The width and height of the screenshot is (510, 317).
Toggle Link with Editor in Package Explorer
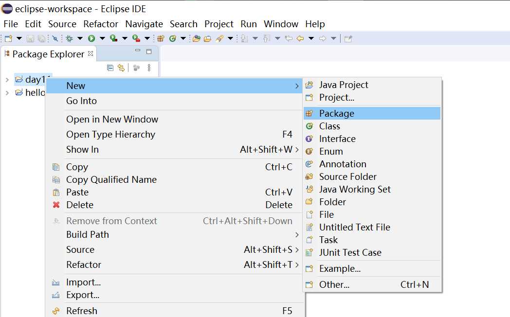click(121, 68)
